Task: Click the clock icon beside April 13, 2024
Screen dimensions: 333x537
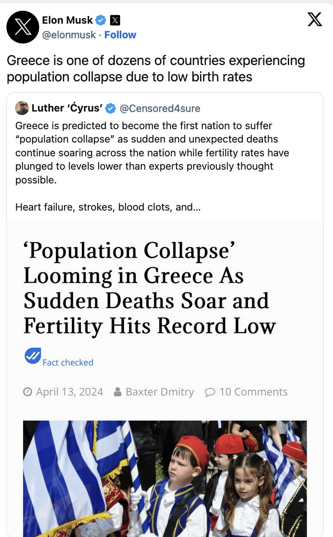Action: pos(28,392)
